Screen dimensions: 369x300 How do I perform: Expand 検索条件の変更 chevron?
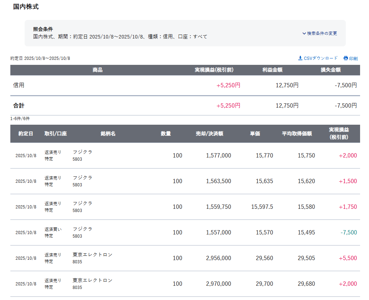pyautogui.click(x=304, y=33)
